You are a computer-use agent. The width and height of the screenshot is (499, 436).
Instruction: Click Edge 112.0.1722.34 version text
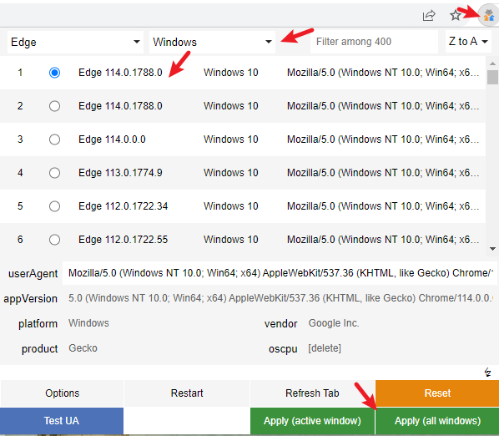[x=123, y=206]
